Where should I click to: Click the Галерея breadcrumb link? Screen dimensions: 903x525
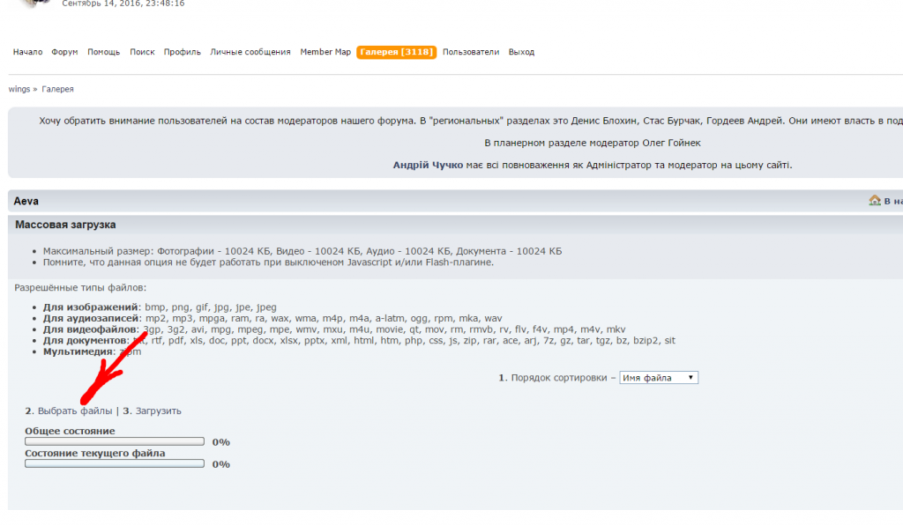57,89
